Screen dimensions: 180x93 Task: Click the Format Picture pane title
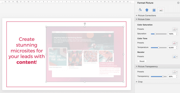[x=145, y=3]
